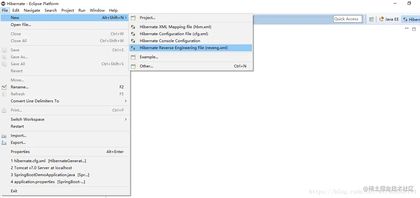This screenshot has width=420, height=198.
Task: Expand Convert Line Delimiters To submenu arrow
Action: pos(126,101)
